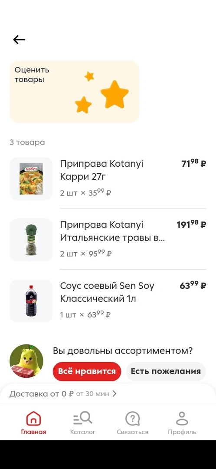Open Профиль person icon
216x469 pixels.
tap(182, 419)
